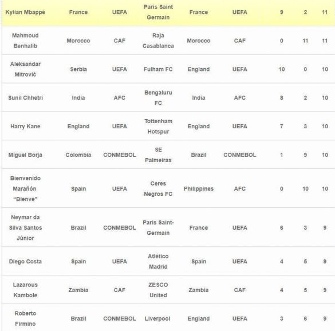
Task: Select the ZESCO United club cell
Action: point(158,290)
